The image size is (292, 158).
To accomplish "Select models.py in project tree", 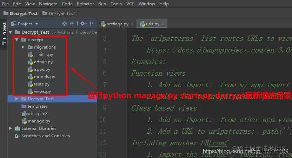I will tap(45, 77).
